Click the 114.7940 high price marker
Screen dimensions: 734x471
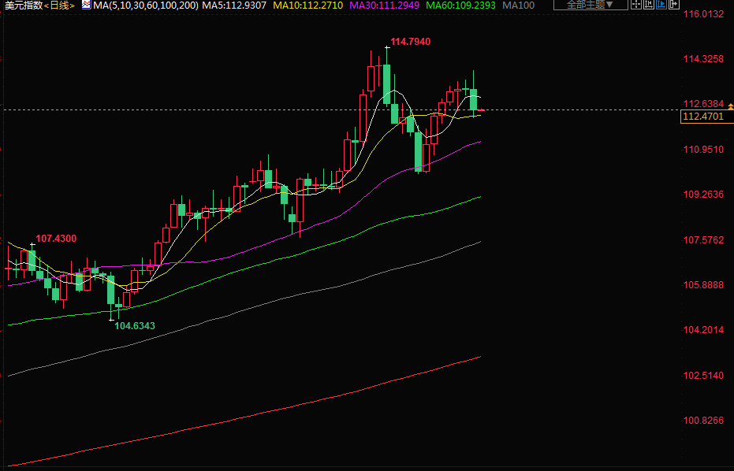coord(411,41)
